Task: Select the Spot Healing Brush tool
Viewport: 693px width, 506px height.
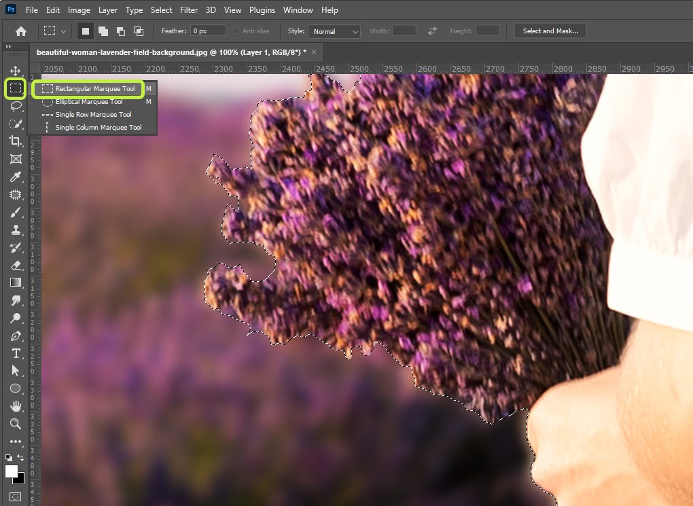Action: click(x=16, y=194)
